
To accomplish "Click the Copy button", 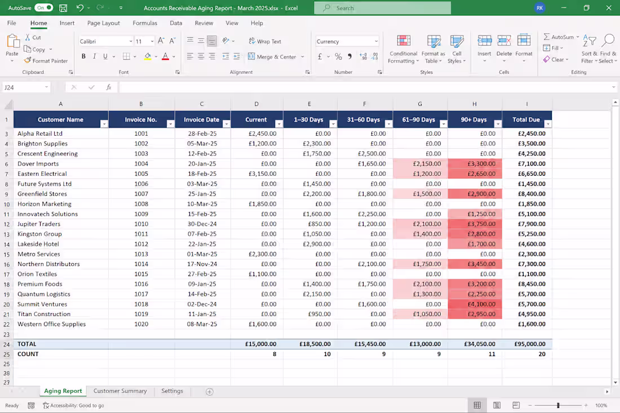I will pos(35,50).
